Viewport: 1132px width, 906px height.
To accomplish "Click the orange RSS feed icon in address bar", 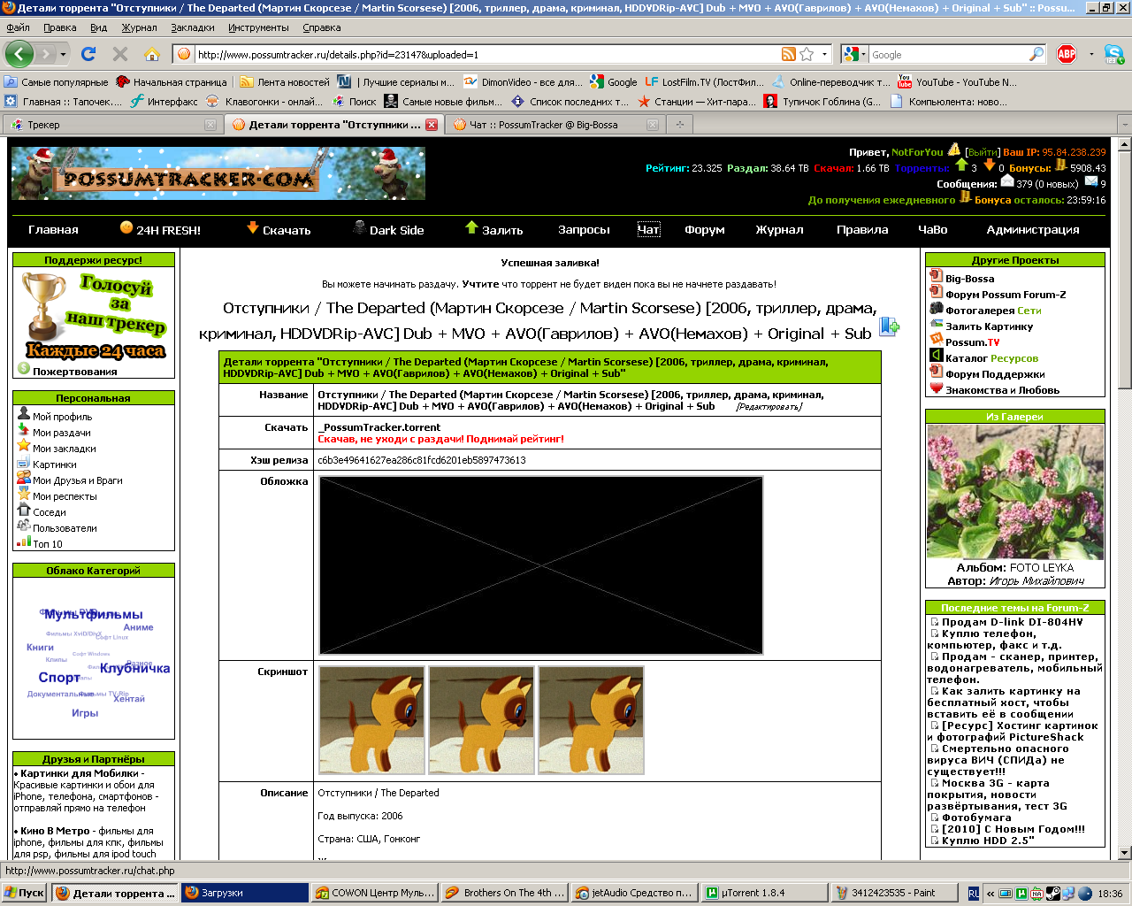I will 789,54.
